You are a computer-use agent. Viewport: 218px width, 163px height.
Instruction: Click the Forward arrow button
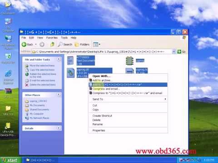[x=42, y=44]
